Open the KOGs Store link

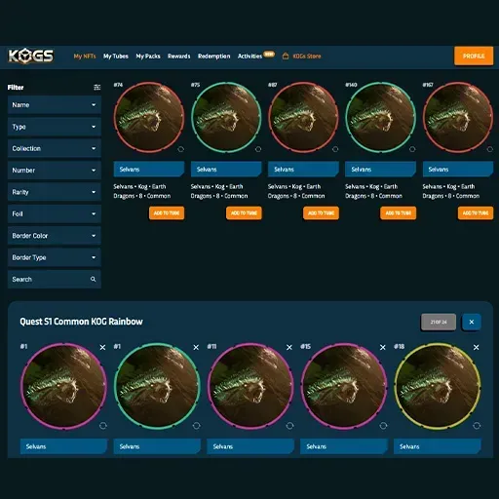click(x=307, y=57)
